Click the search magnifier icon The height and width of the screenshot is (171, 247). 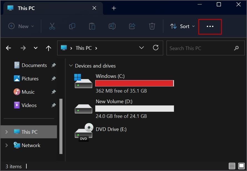coord(236,48)
